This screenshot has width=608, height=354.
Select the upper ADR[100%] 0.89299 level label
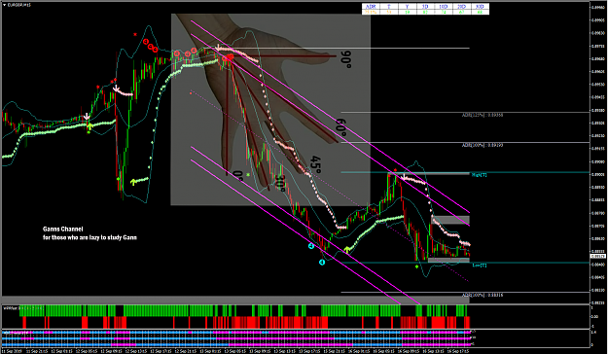483,145
